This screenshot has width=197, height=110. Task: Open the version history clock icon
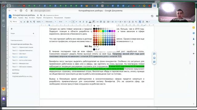click(x=152, y=16)
